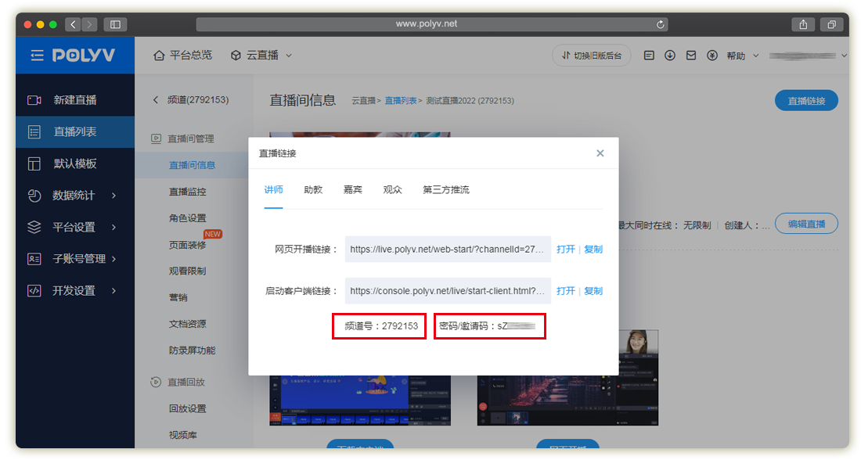Toggle the Safari sidebar button
The width and height of the screenshot is (861, 460).
click(115, 24)
